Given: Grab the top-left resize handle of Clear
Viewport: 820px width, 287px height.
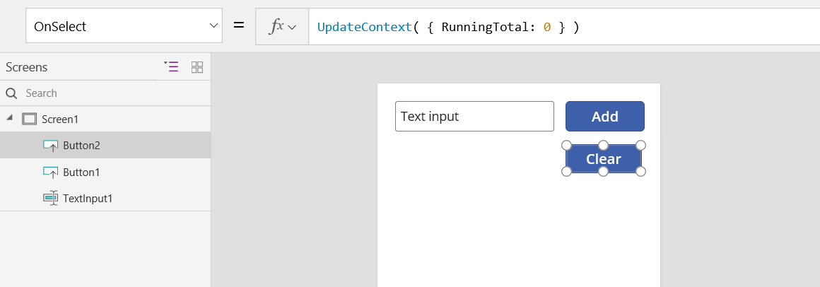Looking at the screenshot, I should pos(566,146).
